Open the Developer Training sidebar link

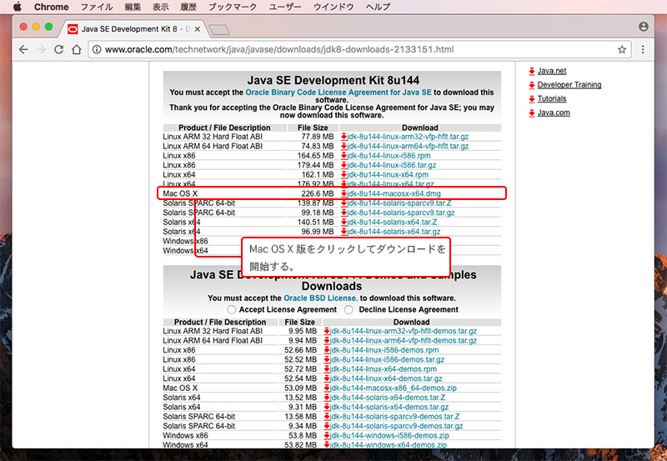(x=569, y=85)
